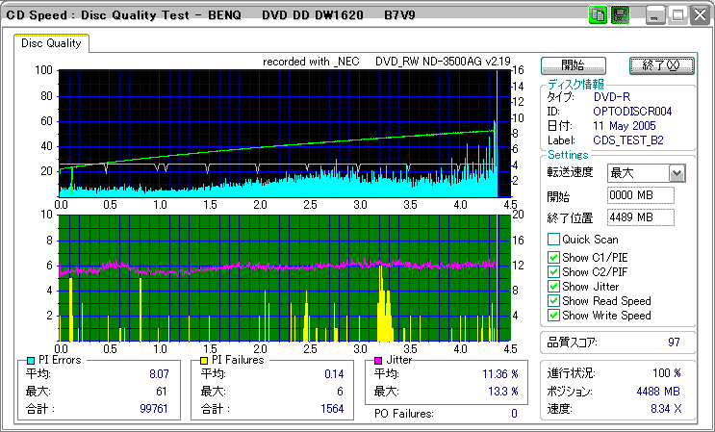Click the 開始 position field showing 0000 MB
The height and width of the screenshot is (432, 715).
(641, 195)
